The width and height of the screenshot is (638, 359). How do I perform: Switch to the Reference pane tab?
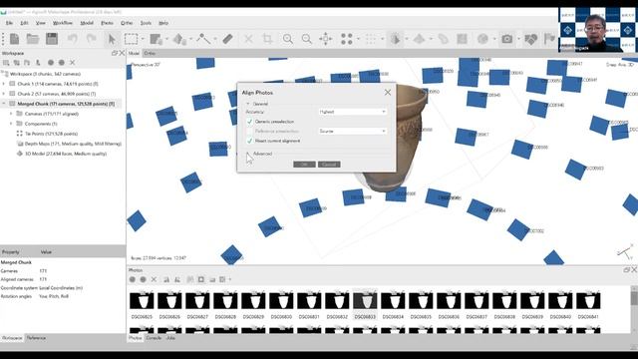pos(36,338)
